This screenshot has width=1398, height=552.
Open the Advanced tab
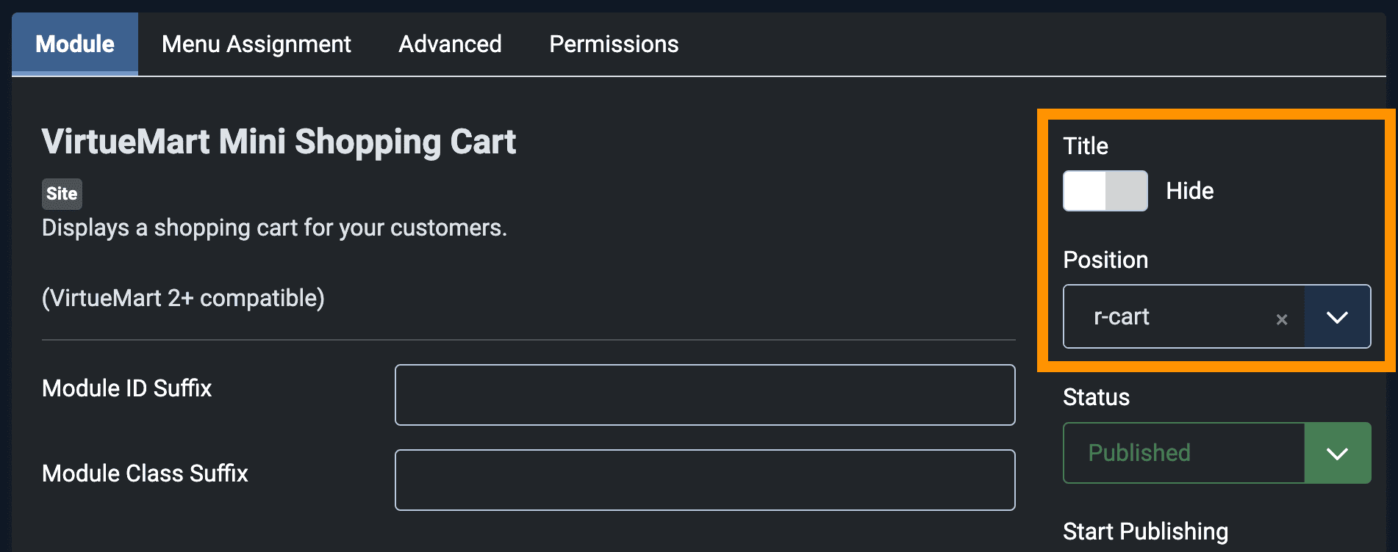(x=450, y=44)
